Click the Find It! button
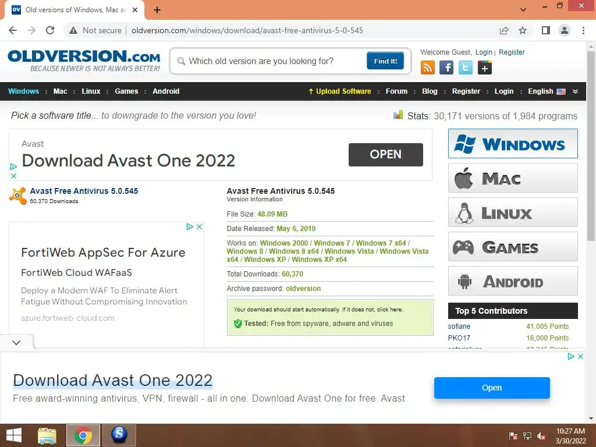Screen dimensions: 596x447 pyautogui.click(x=385, y=61)
